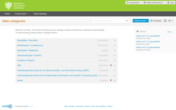Click the Help footer link
This screenshot has height=110, width=176.
(x=66, y=106)
